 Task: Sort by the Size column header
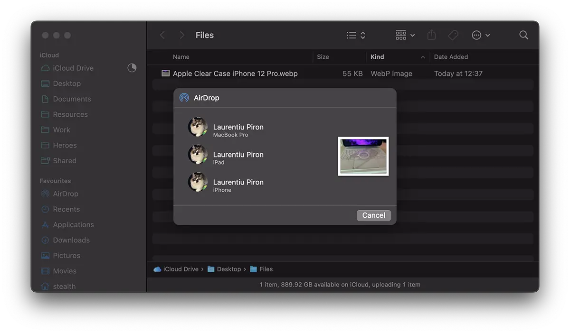(323, 57)
